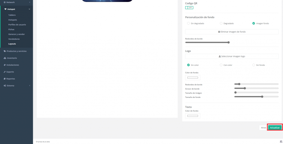Select Sin fondo for the logo
The image size is (283, 144).
pos(254,65)
